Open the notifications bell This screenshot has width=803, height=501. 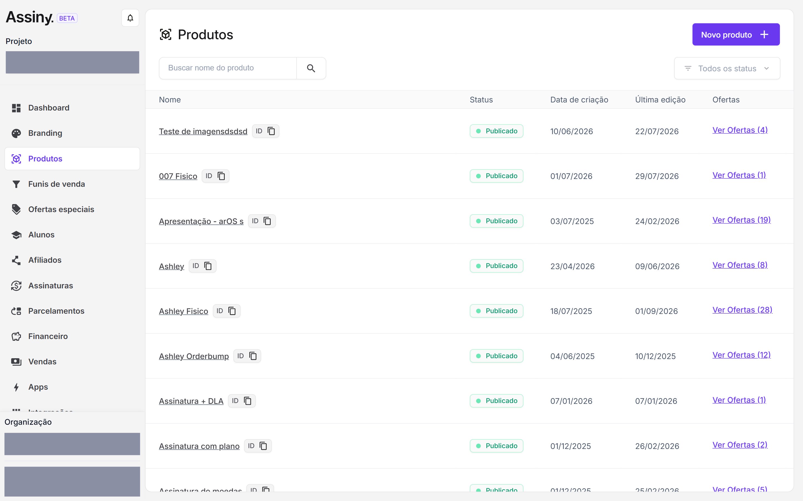click(x=130, y=18)
